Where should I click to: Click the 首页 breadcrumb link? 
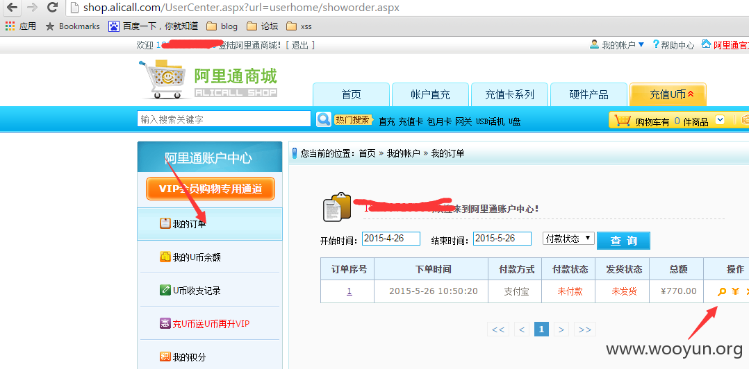coord(367,153)
